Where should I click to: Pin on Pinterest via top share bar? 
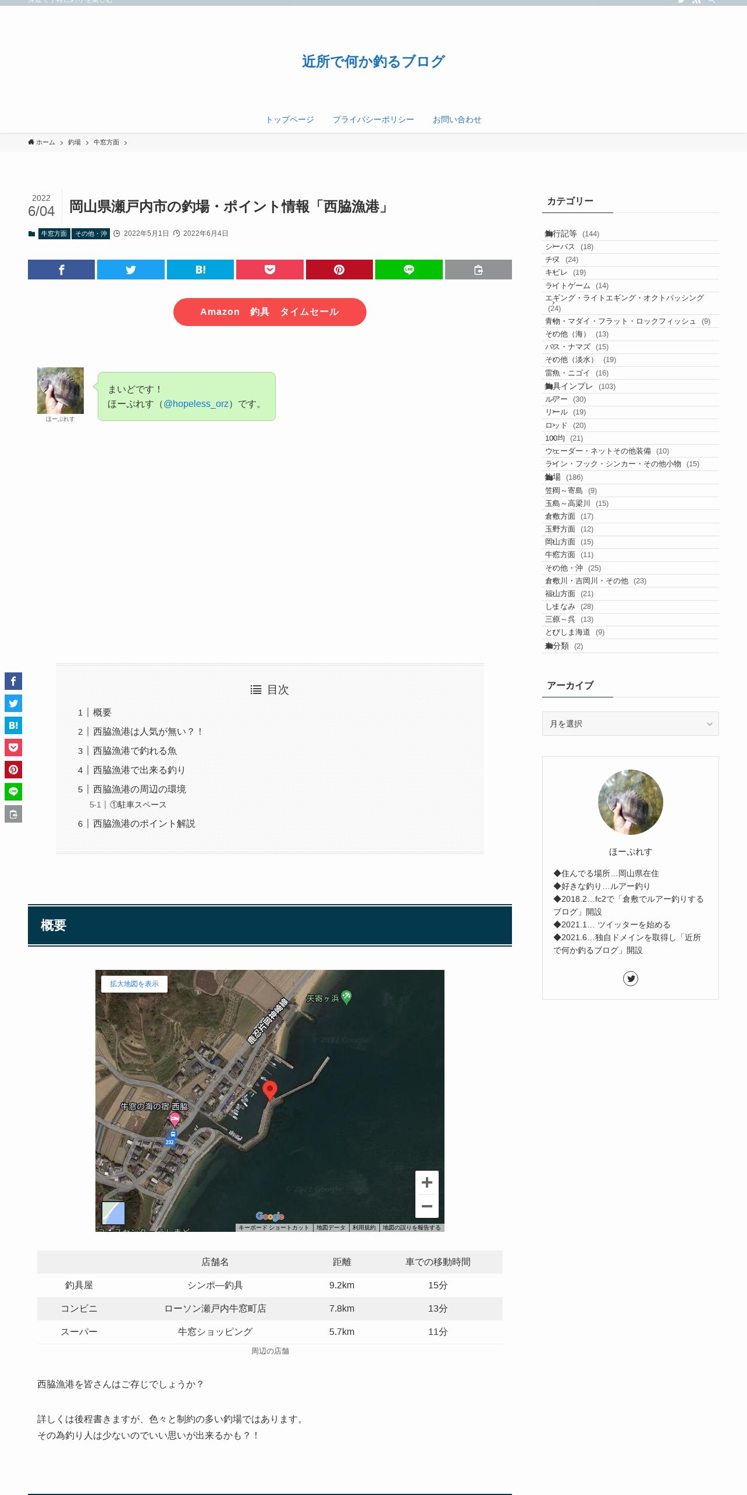pos(339,270)
